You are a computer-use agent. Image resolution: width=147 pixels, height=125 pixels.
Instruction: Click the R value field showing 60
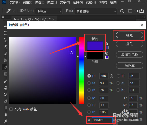point(104,98)
